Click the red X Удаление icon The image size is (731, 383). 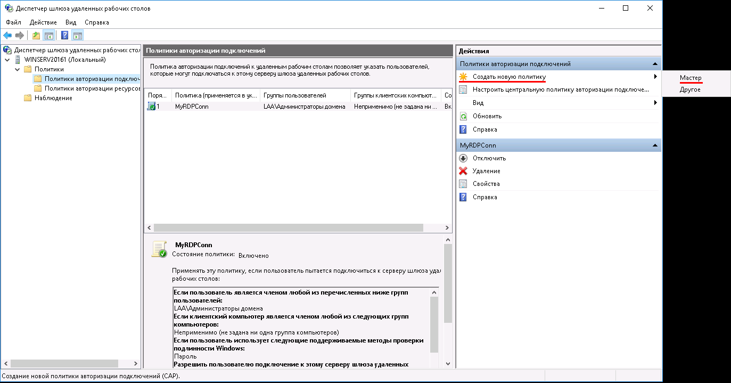pos(463,171)
